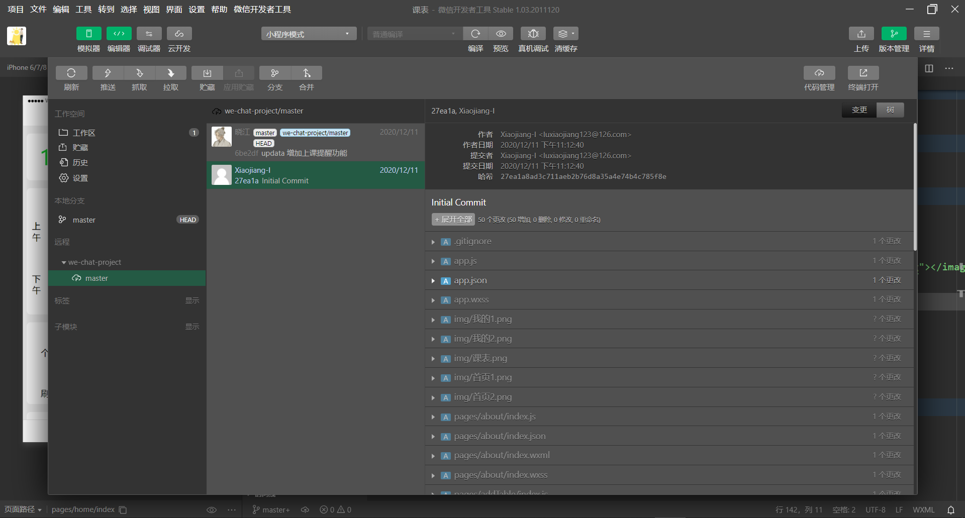Open the 普通编译 compile mode dropdown
Screen dimensions: 965x518
click(x=414, y=34)
